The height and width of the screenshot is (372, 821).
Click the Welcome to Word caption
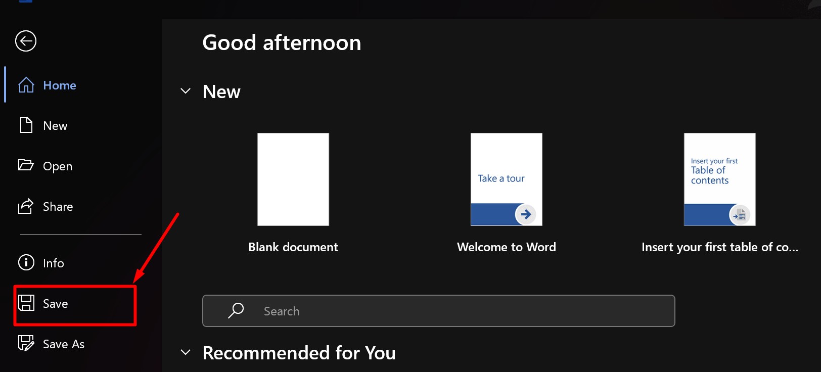tap(507, 247)
